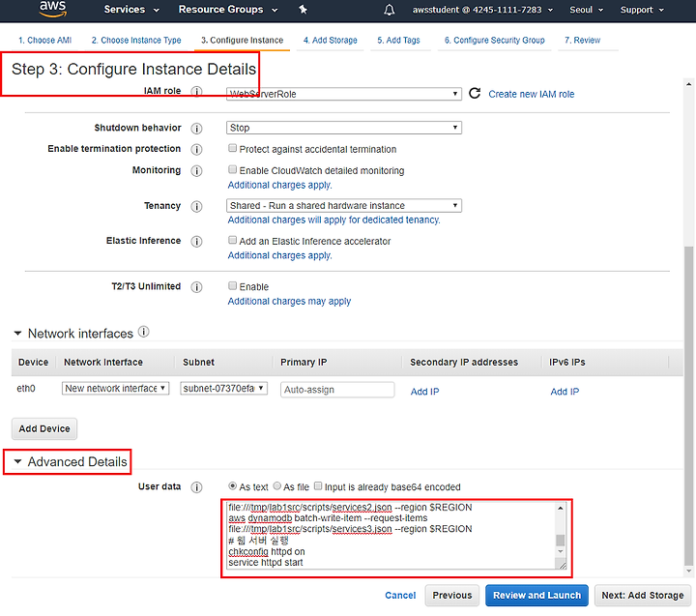The width and height of the screenshot is (696, 616).
Task: Show info icon for Shutdown behavior
Action: click(196, 129)
